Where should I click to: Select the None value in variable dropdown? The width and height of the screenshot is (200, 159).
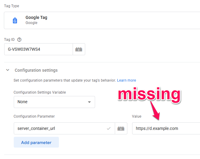[23, 102]
